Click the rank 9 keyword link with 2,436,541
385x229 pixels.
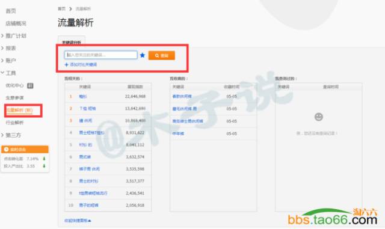coord(93,193)
